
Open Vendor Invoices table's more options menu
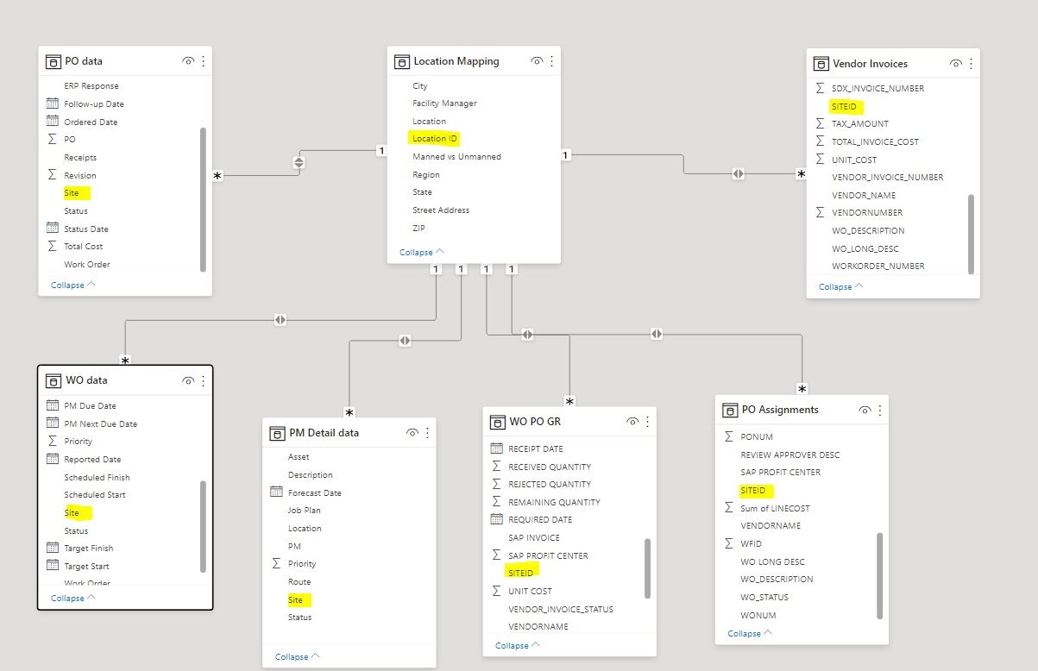tap(972, 64)
